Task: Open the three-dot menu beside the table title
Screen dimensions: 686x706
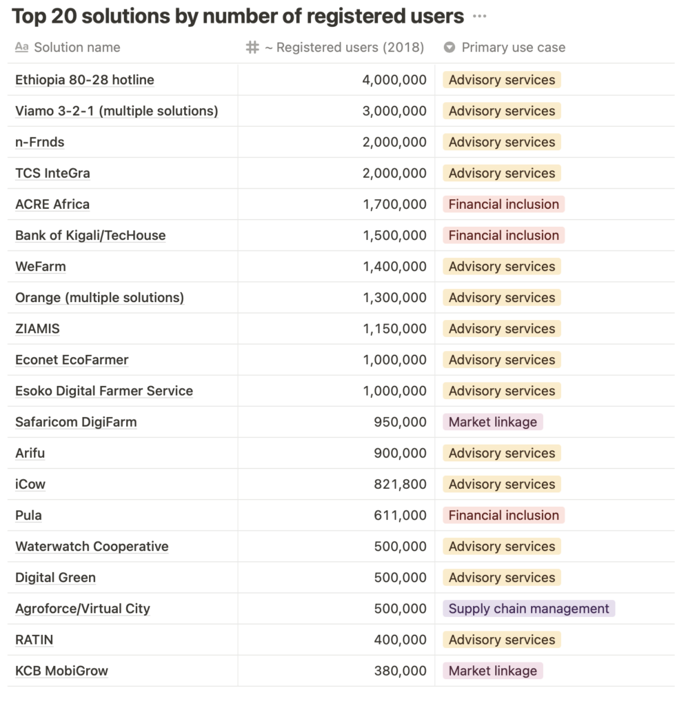Action: pyautogui.click(x=480, y=17)
